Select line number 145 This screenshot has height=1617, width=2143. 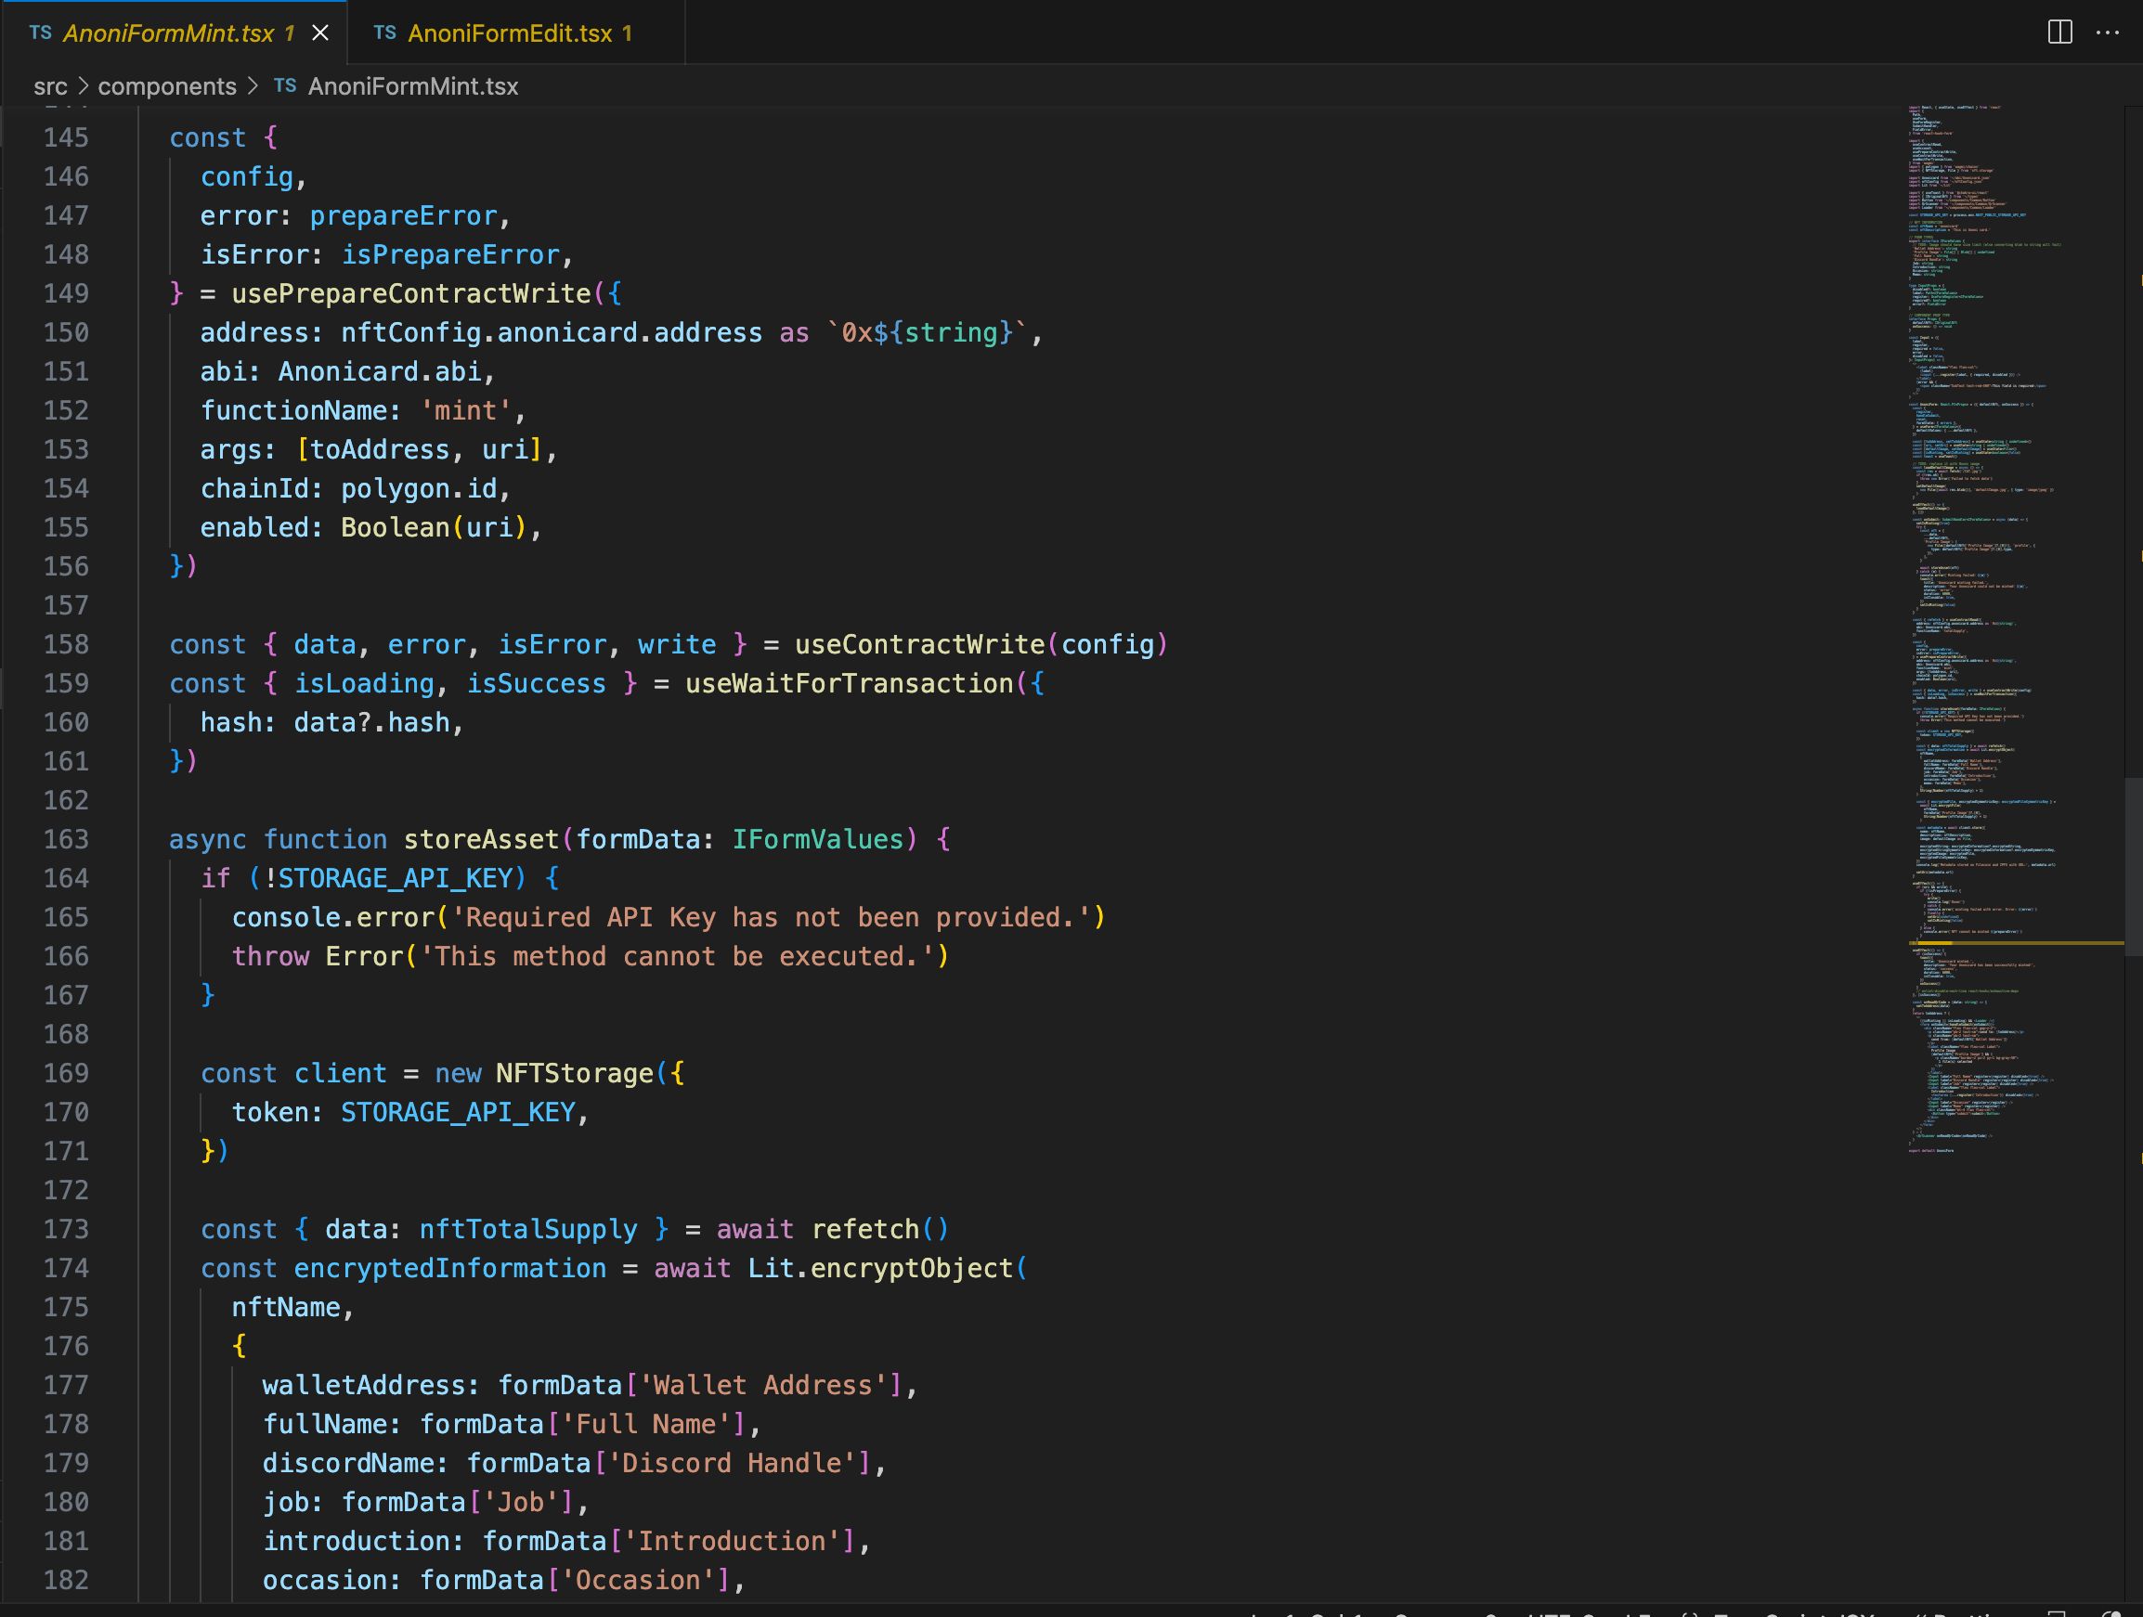click(66, 137)
